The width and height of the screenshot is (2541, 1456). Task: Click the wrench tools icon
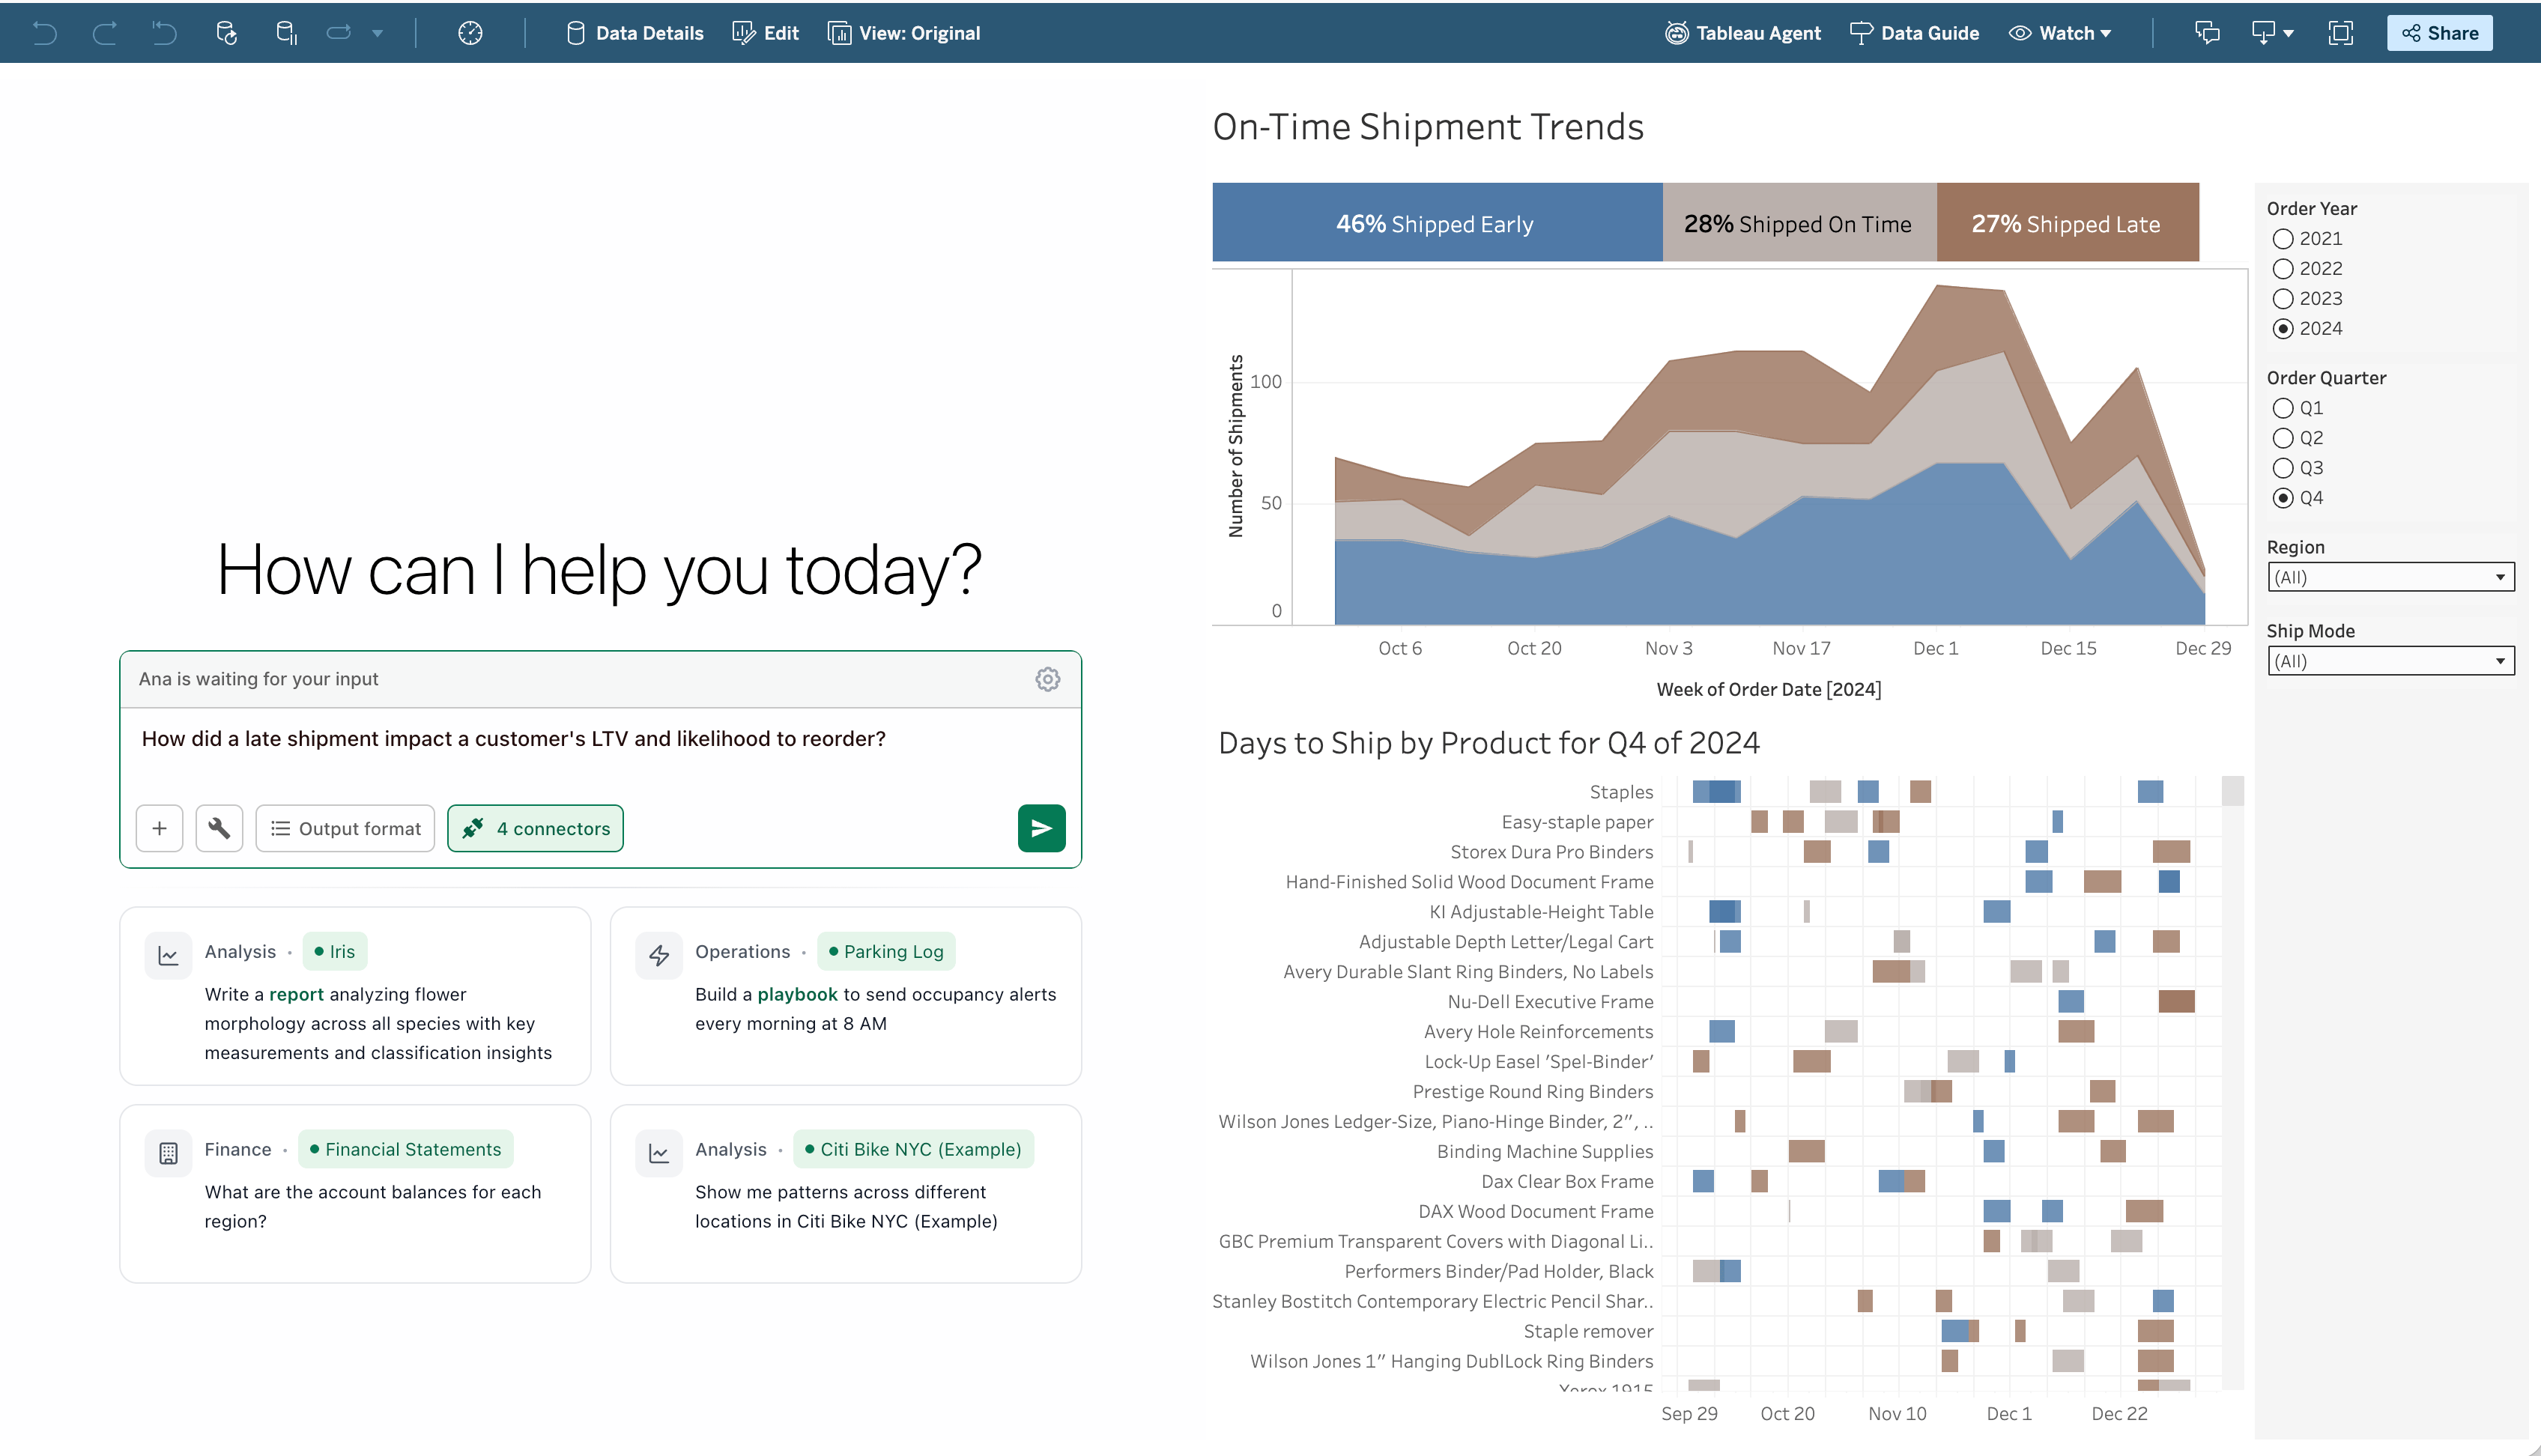[x=219, y=828]
